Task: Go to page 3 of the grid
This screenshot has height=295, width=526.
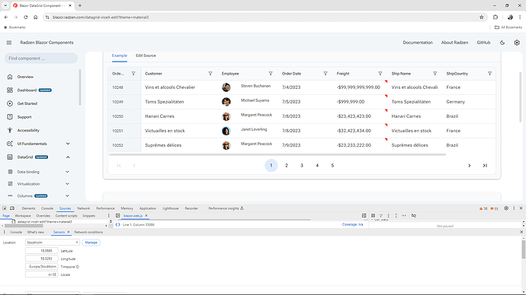Action: (x=302, y=166)
